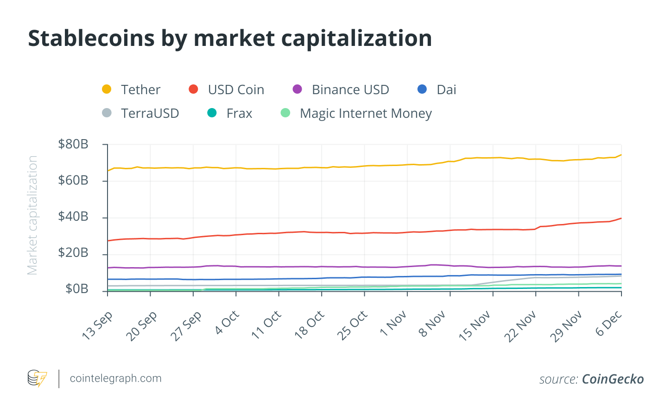
Task: Click the 13 Sep date axis label
Action: pos(97,326)
